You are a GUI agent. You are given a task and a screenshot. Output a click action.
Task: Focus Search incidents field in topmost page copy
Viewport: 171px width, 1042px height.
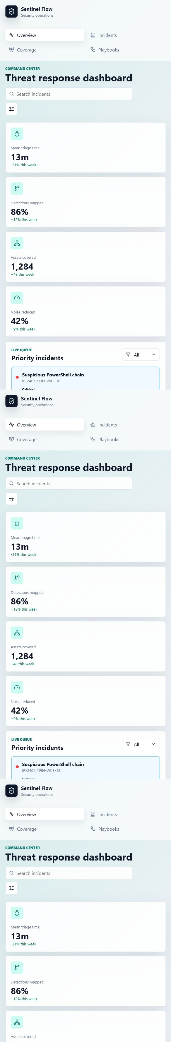[x=69, y=94]
